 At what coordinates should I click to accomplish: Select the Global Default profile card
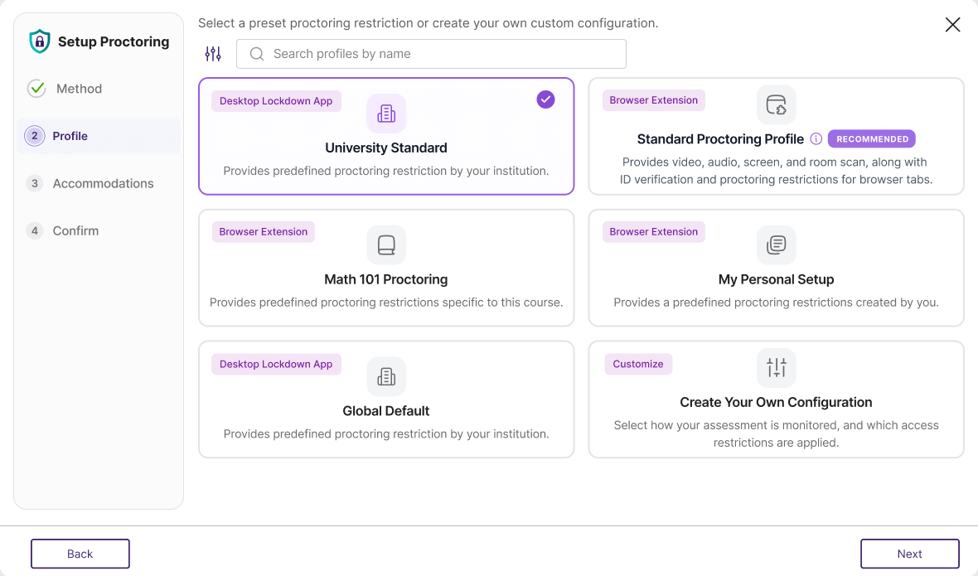click(x=386, y=399)
